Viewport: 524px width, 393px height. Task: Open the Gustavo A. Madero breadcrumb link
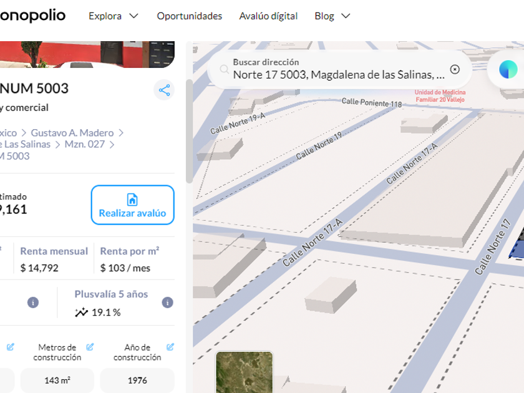tap(72, 133)
